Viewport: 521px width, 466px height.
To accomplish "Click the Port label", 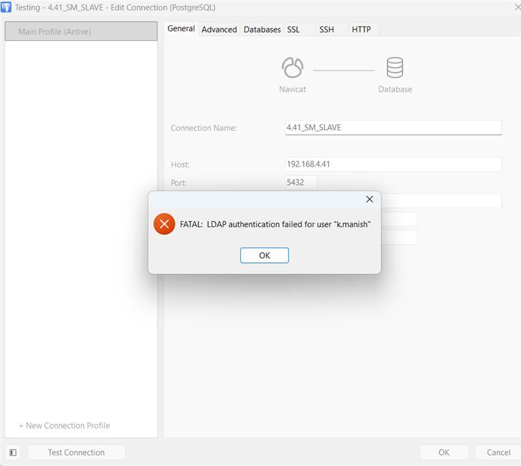I will (178, 183).
